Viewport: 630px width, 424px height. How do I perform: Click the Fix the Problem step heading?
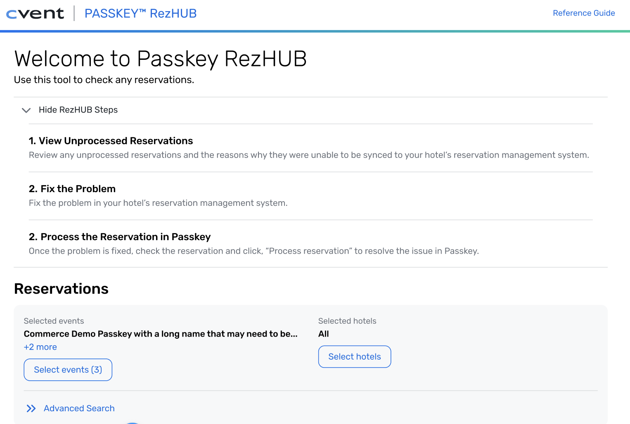[72, 189]
